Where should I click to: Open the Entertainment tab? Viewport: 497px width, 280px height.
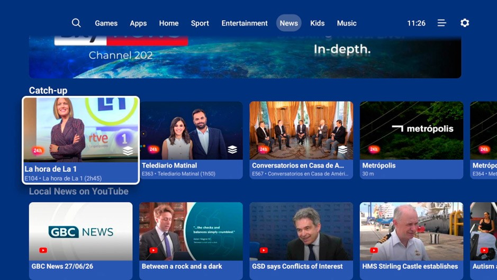click(245, 23)
